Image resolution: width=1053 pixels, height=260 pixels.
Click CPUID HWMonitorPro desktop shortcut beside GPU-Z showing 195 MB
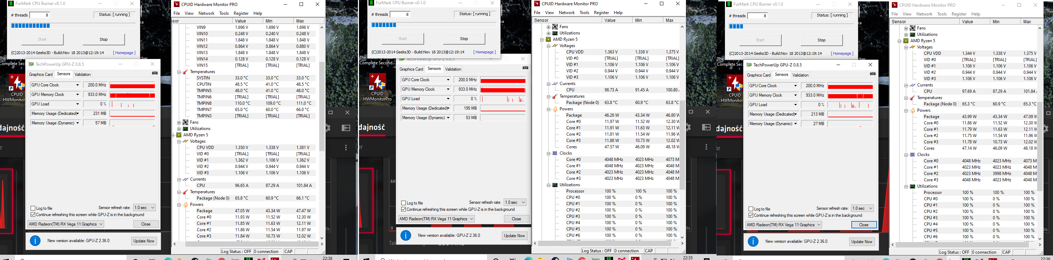(377, 87)
